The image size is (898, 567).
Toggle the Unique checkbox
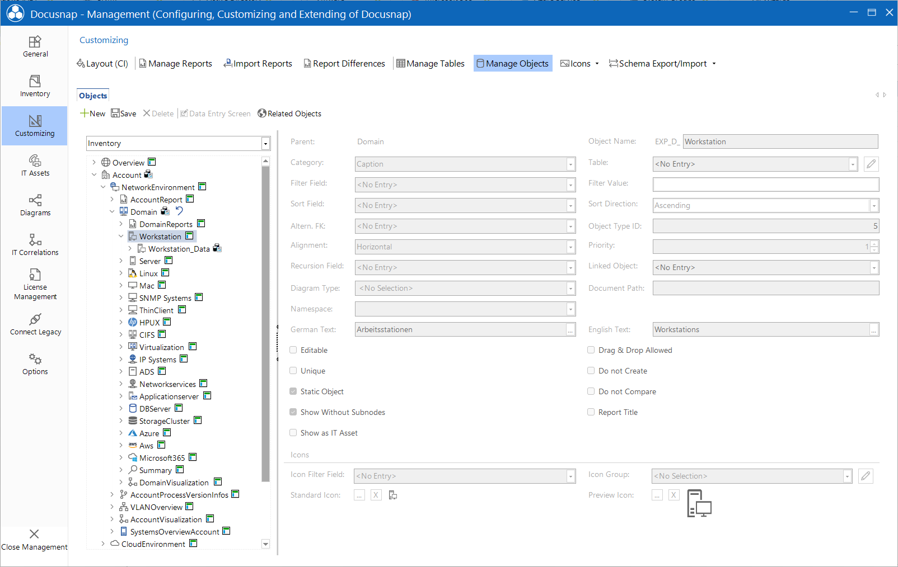click(x=293, y=371)
